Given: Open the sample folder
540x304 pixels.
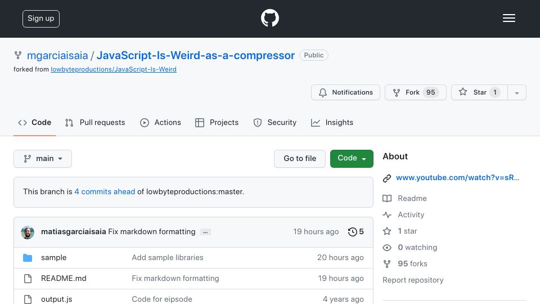Looking at the screenshot, I should coord(54,257).
